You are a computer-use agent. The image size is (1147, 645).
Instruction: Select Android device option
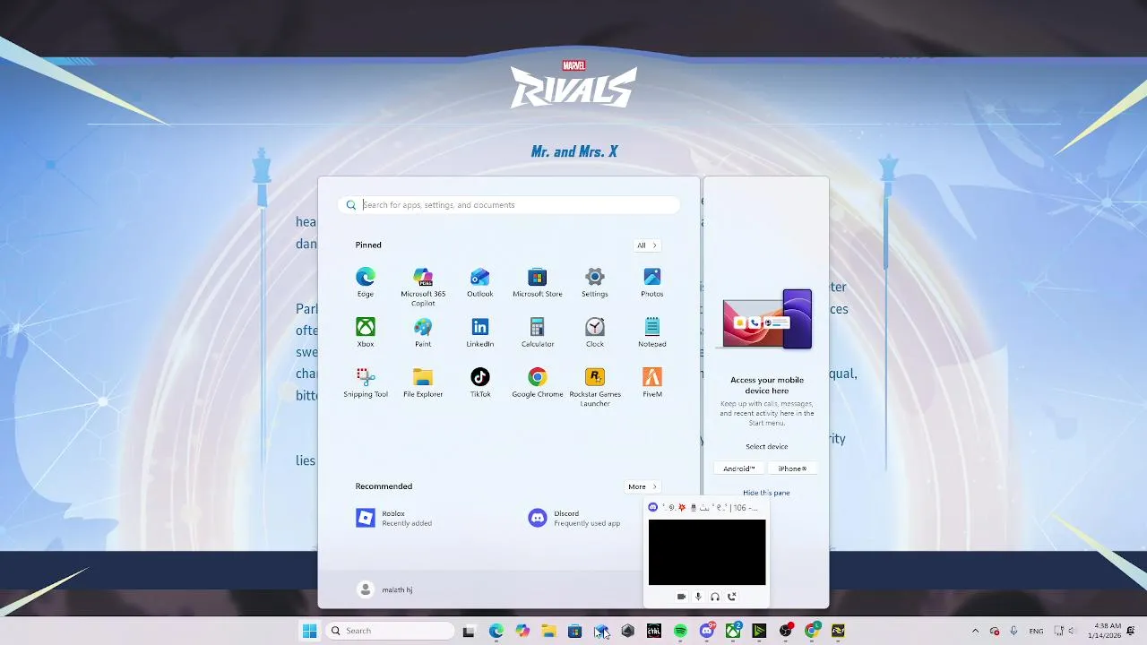(x=739, y=469)
